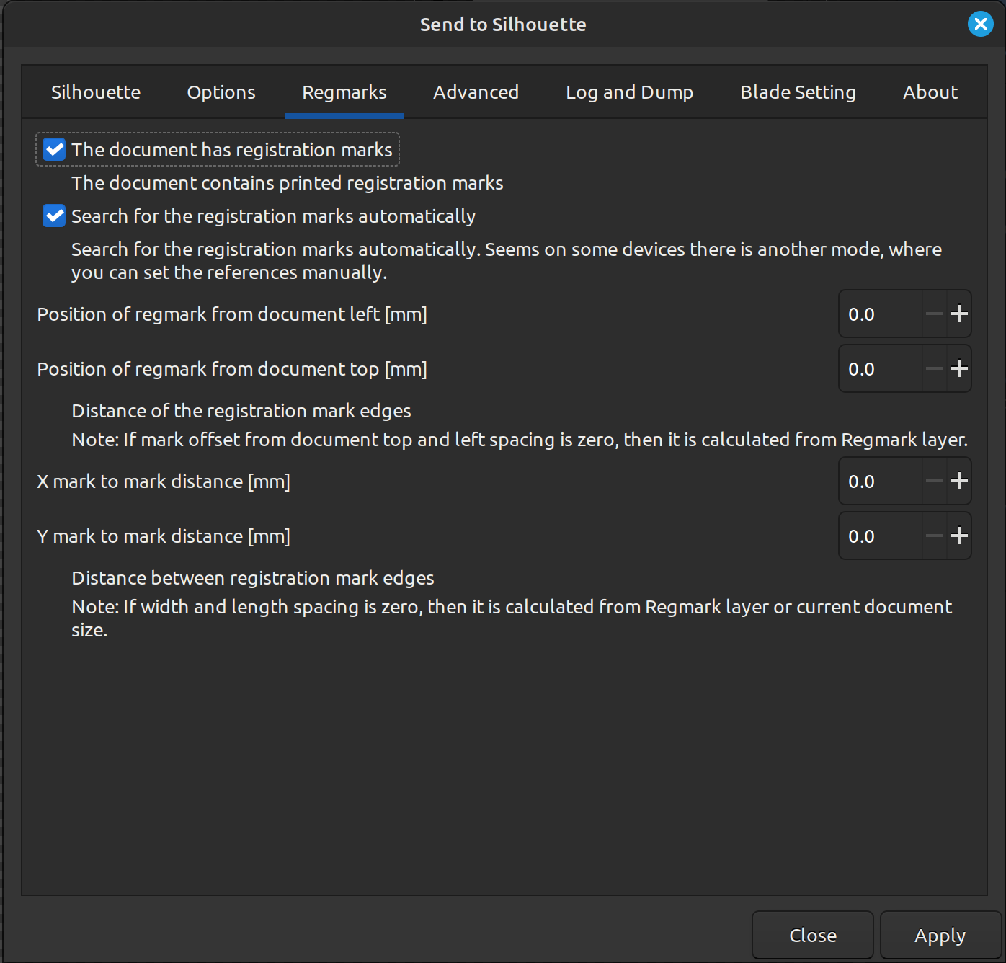Viewport: 1006px width, 963px height.
Task: Increase regmark position from document left
Action: point(958,314)
